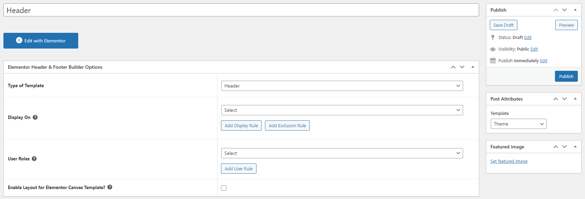585x199 pixels.
Task: Click help icon beside Elementor Canvas Template question
Action: pos(110,187)
